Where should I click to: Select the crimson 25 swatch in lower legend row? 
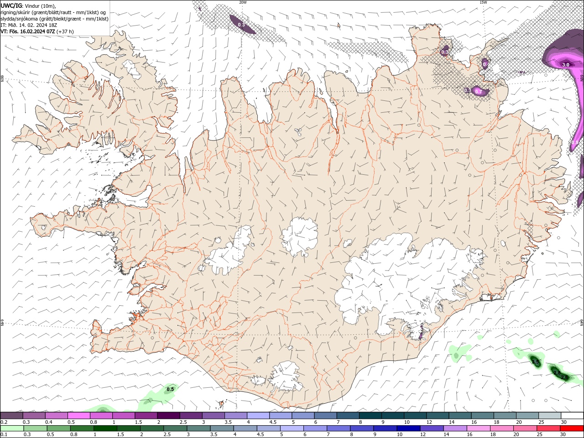pos(548,428)
